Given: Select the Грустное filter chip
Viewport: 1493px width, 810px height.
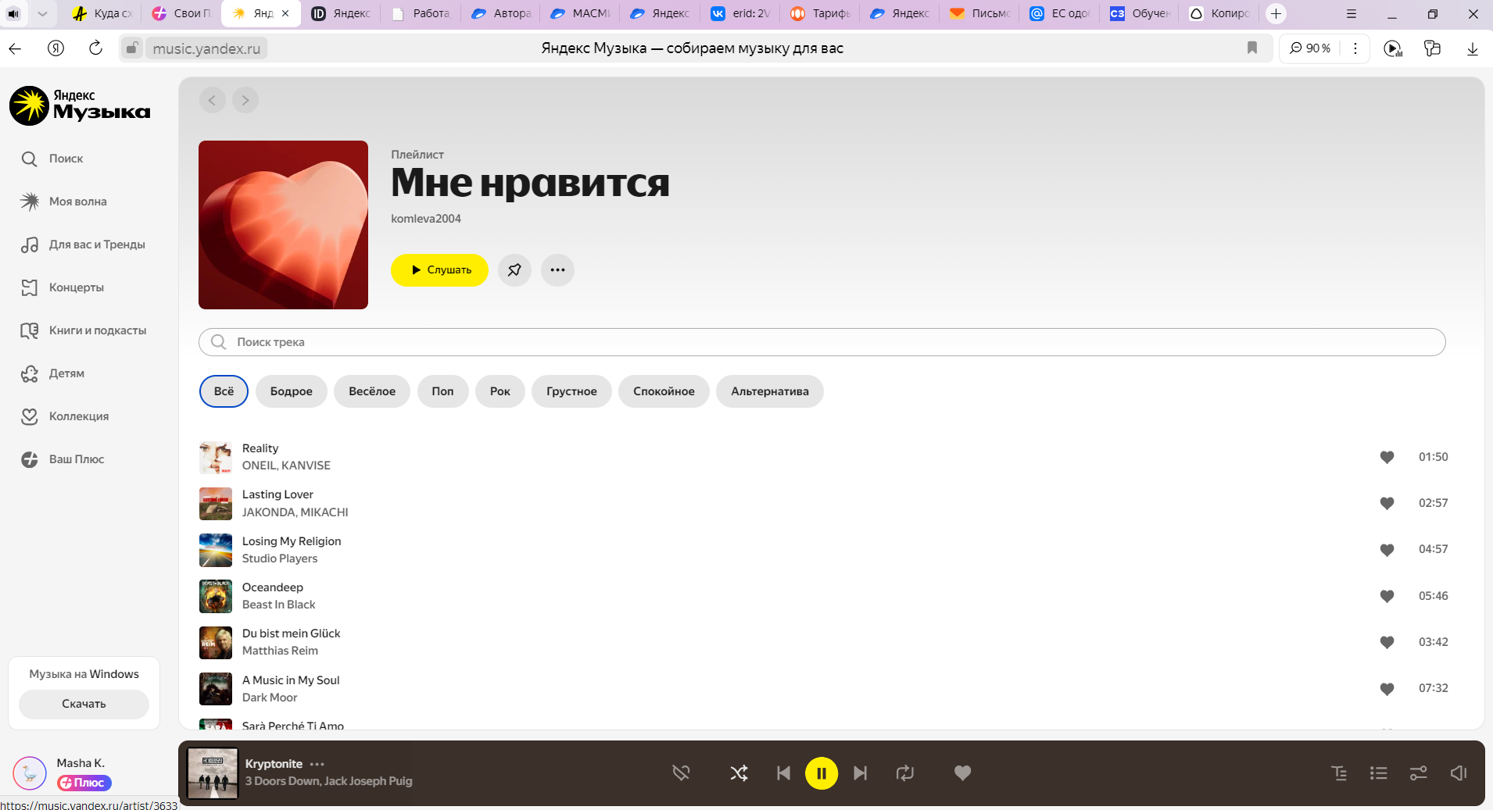Looking at the screenshot, I should [571, 391].
